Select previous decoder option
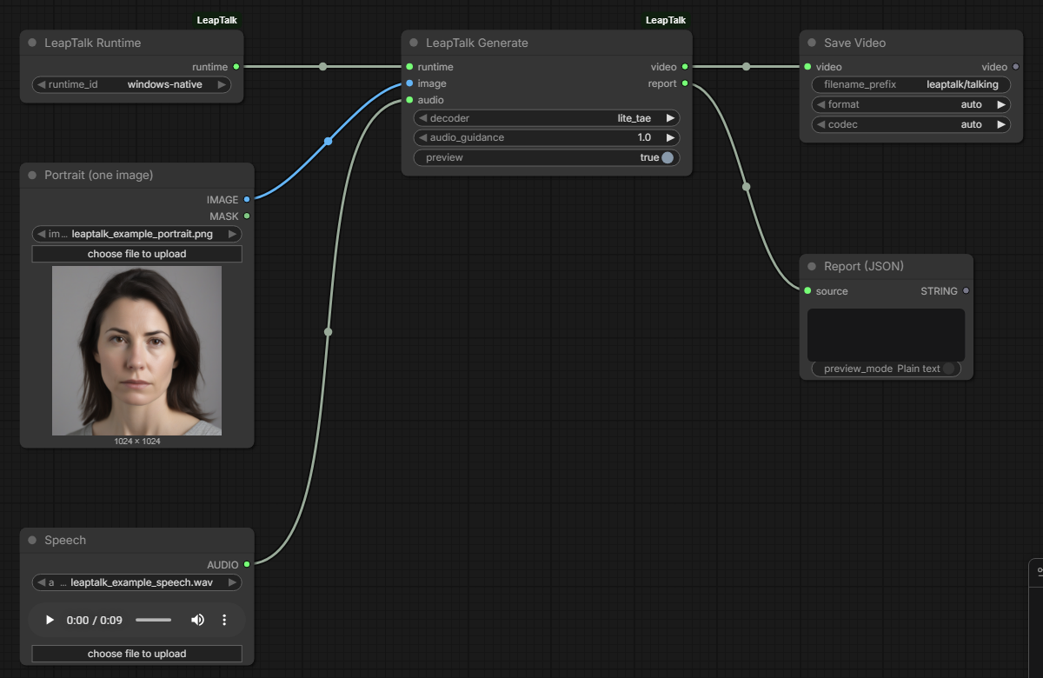1043x678 pixels. point(422,118)
